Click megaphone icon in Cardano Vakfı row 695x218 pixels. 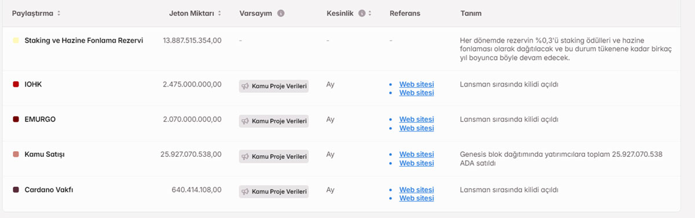pyautogui.click(x=246, y=191)
